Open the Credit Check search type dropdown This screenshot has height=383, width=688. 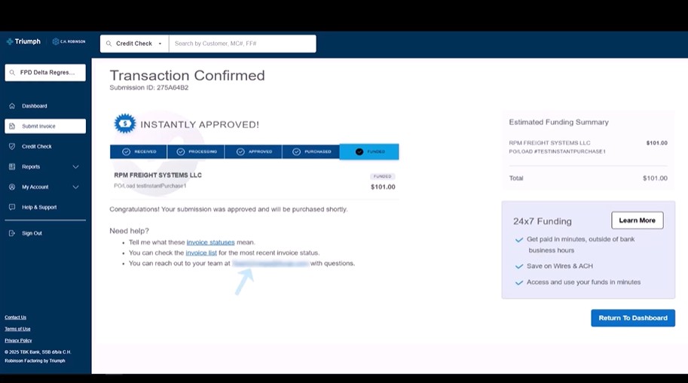(134, 44)
